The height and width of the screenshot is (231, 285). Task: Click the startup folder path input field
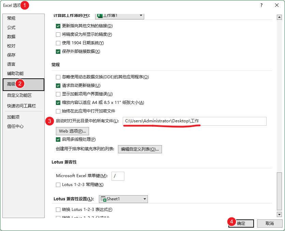click(194, 121)
